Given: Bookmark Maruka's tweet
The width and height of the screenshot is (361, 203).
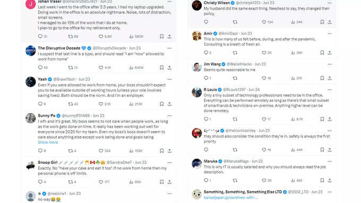Looking at the screenshot, I should click(322, 180).
